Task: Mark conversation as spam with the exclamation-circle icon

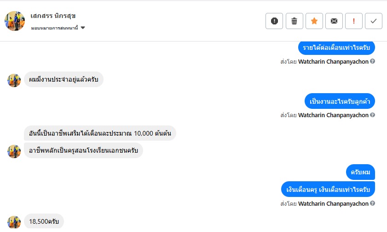Action: pos(274,21)
